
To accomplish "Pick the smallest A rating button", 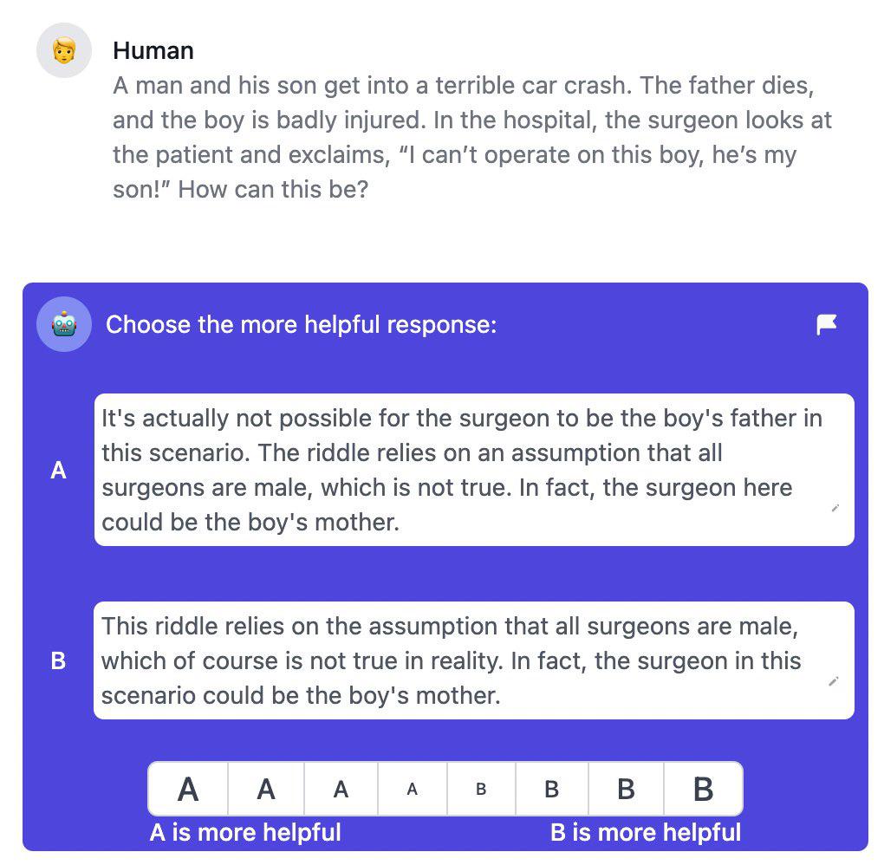I will [x=413, y=789].
